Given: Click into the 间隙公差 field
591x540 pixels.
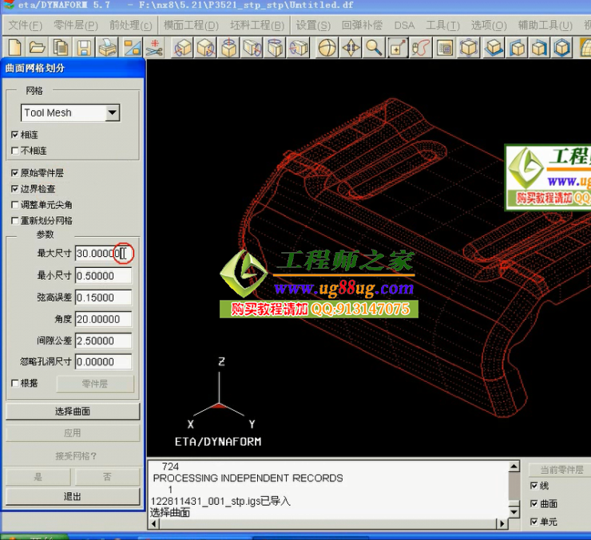Looking at the screenshot, I should (103, 341).
